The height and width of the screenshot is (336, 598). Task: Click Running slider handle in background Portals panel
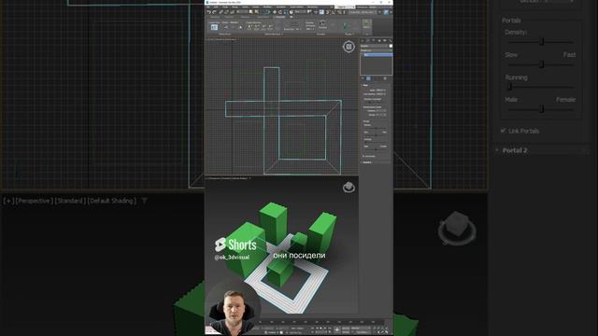click(x=510, y=87)
